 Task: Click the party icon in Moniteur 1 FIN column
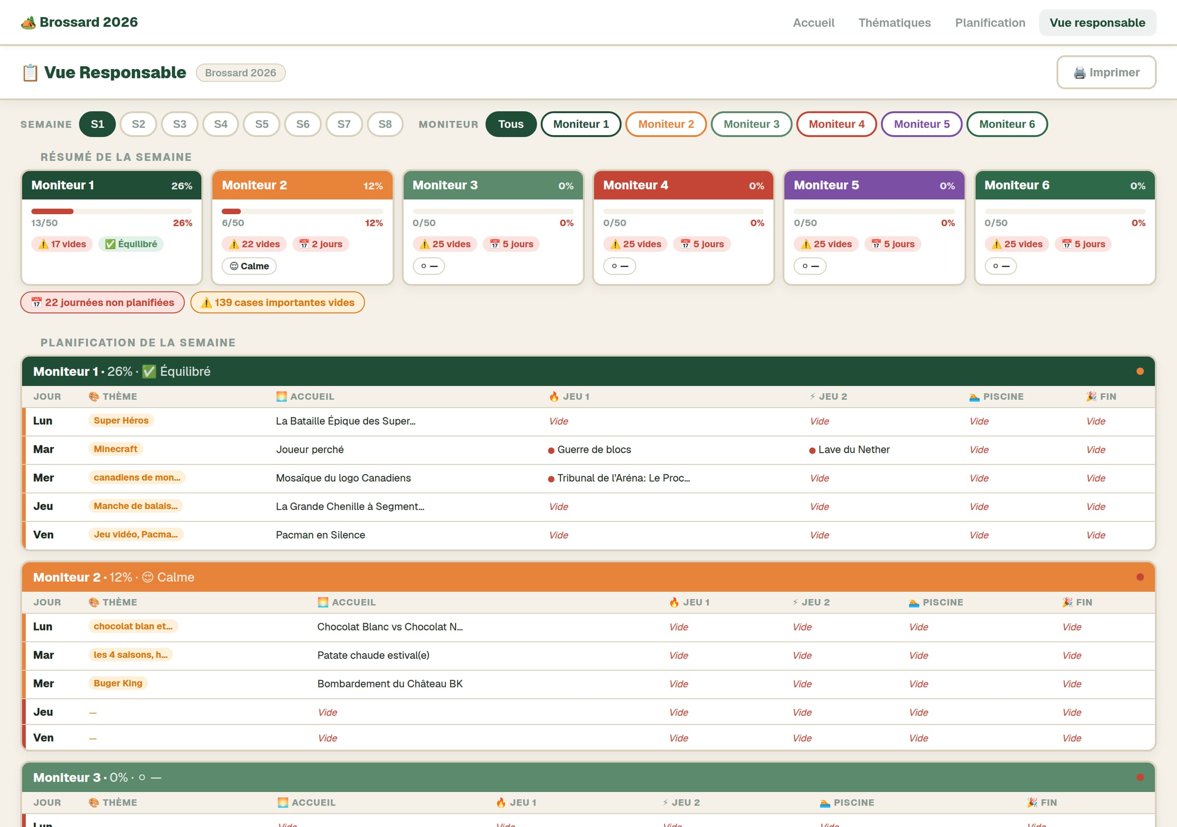click(x=1091, y=397)
